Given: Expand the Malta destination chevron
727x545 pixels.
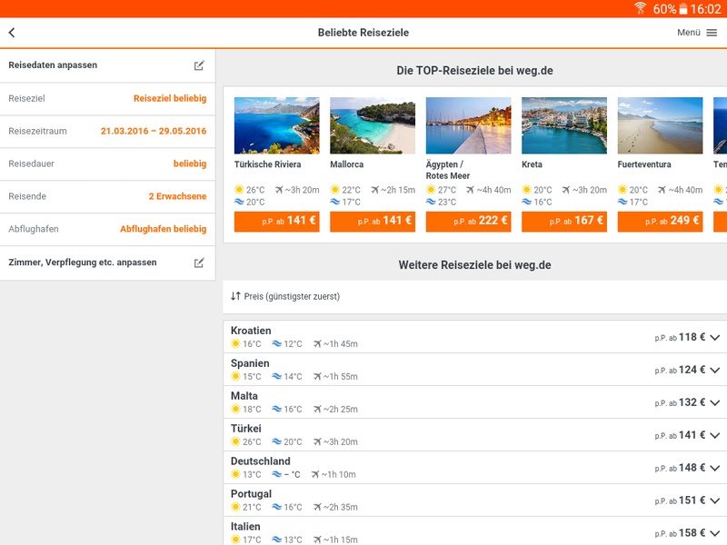Looking at the screenshot, I should 715,402.
